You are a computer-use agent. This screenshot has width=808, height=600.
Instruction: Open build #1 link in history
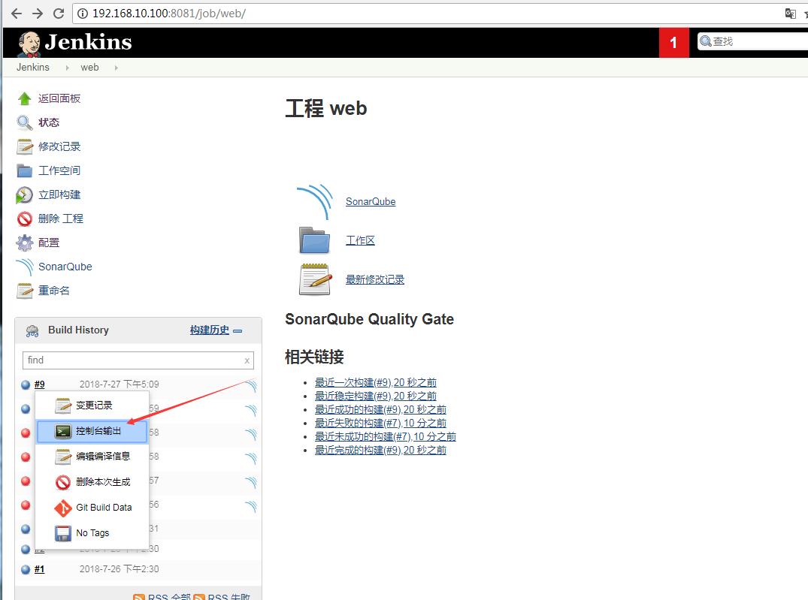coord(39,569)
